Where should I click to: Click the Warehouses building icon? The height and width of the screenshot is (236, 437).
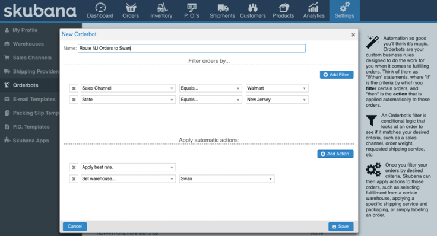pos(7,44)
